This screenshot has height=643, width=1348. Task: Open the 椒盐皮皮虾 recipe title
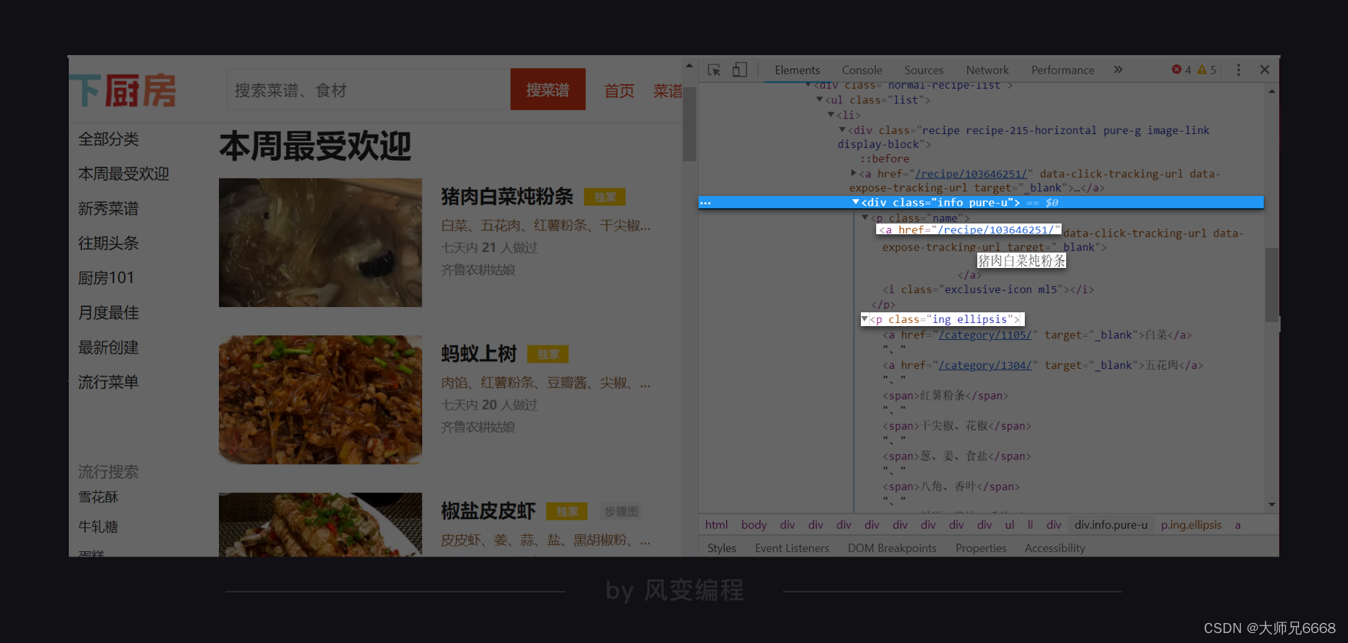tap(488, 511)
